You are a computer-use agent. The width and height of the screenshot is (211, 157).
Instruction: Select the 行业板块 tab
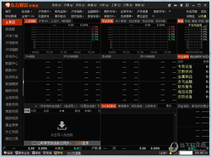(183, 57)
